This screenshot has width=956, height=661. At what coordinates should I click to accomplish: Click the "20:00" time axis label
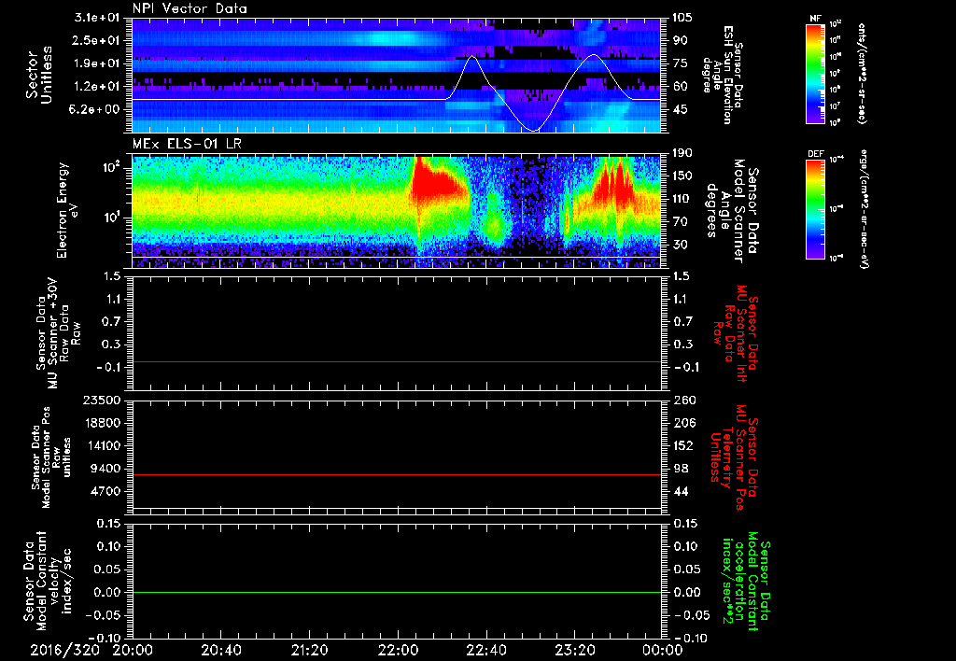[133, 650]
